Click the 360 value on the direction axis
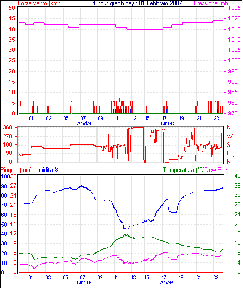The width and height of the screenshot is (243, 289). 8,127
